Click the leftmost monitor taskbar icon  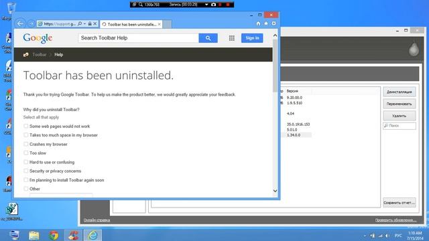point(14,235)
